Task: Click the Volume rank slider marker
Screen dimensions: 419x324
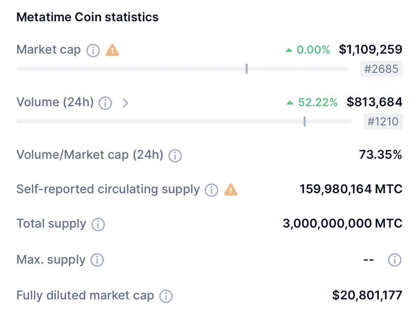Action: point(304,121)
